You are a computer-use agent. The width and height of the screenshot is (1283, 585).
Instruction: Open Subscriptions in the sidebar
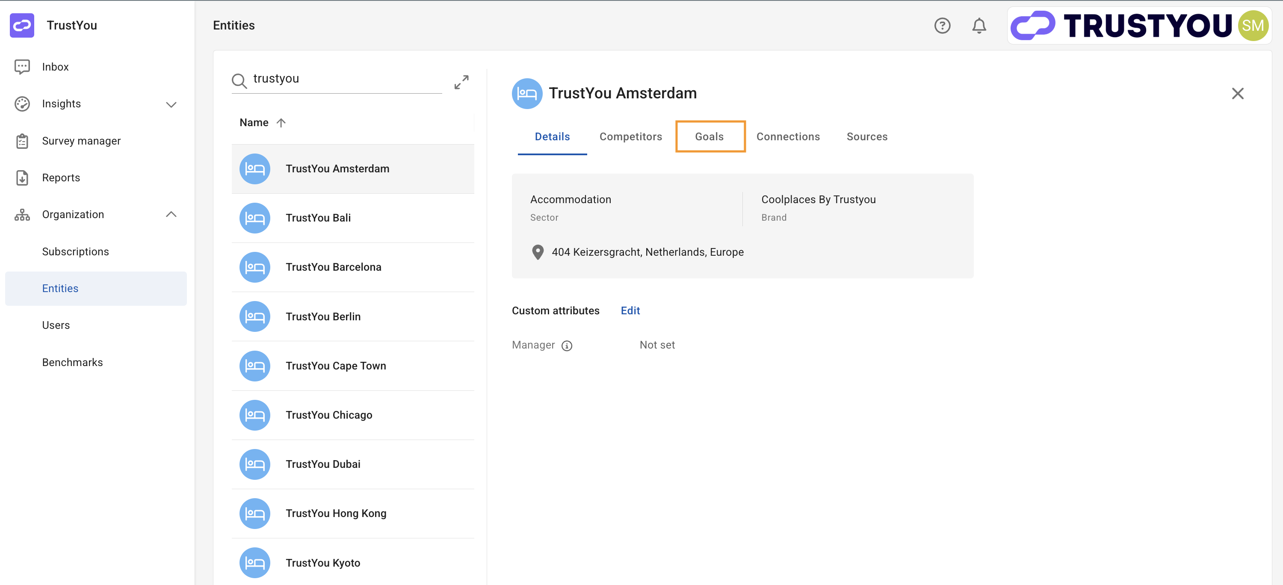tap(75, 251)
